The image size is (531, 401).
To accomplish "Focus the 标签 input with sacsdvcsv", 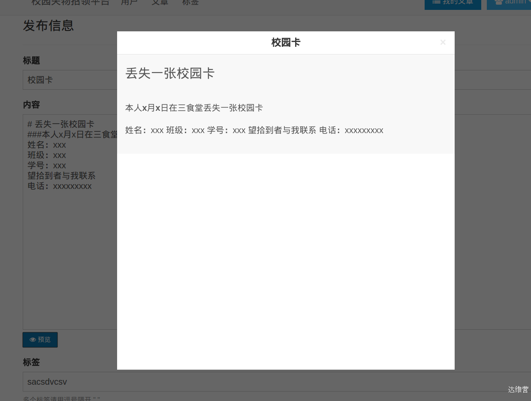I will [x=277, y=382].
